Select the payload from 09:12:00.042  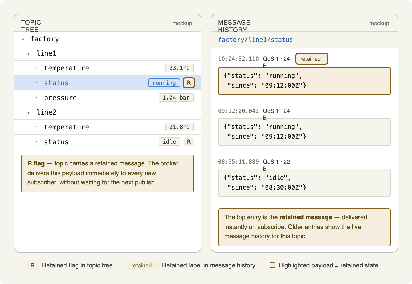click(x=304, y=132)
